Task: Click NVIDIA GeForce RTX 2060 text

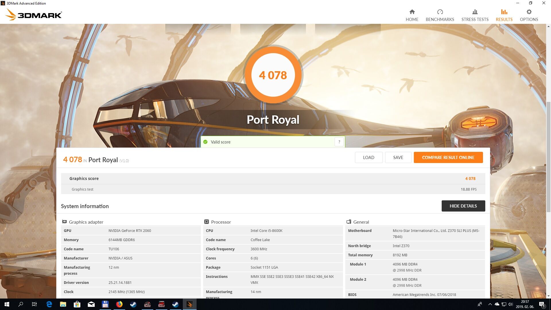Action: 130,230
